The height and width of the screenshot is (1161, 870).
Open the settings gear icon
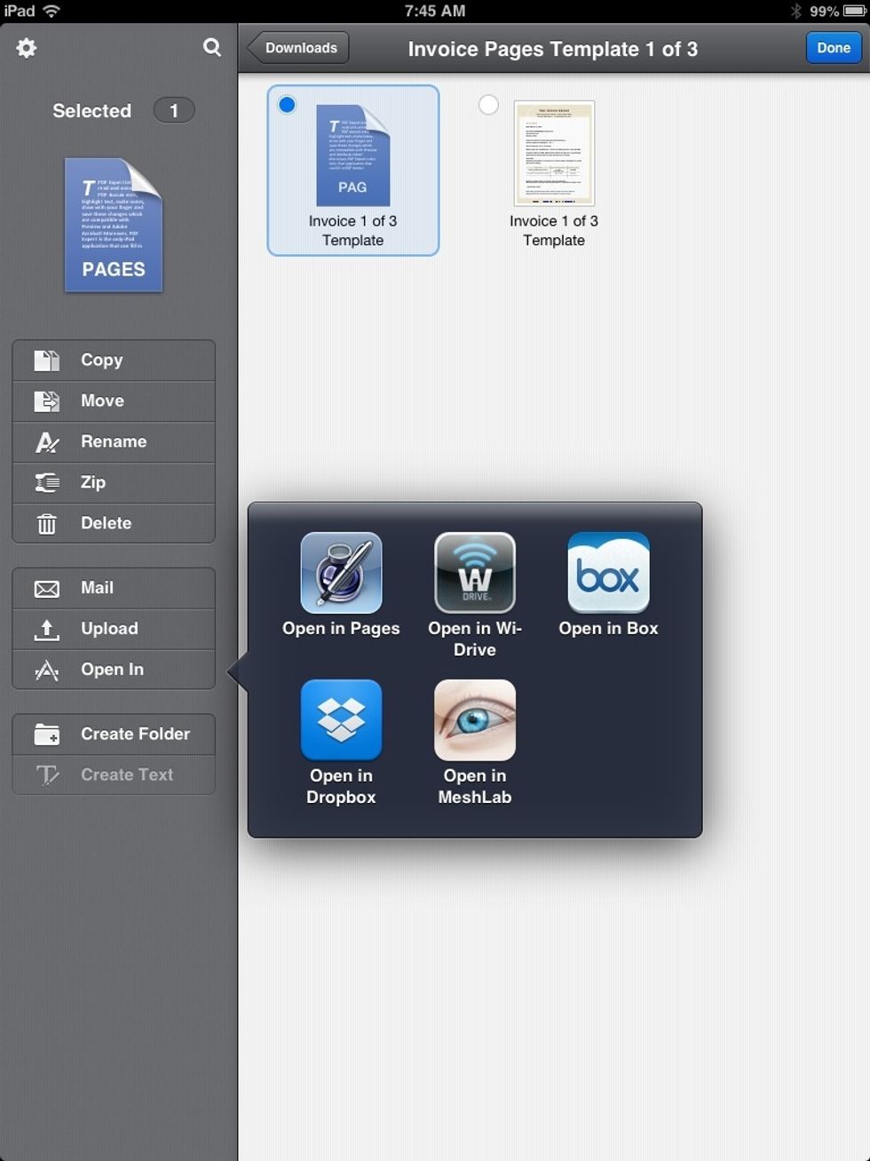pos(27,48)
